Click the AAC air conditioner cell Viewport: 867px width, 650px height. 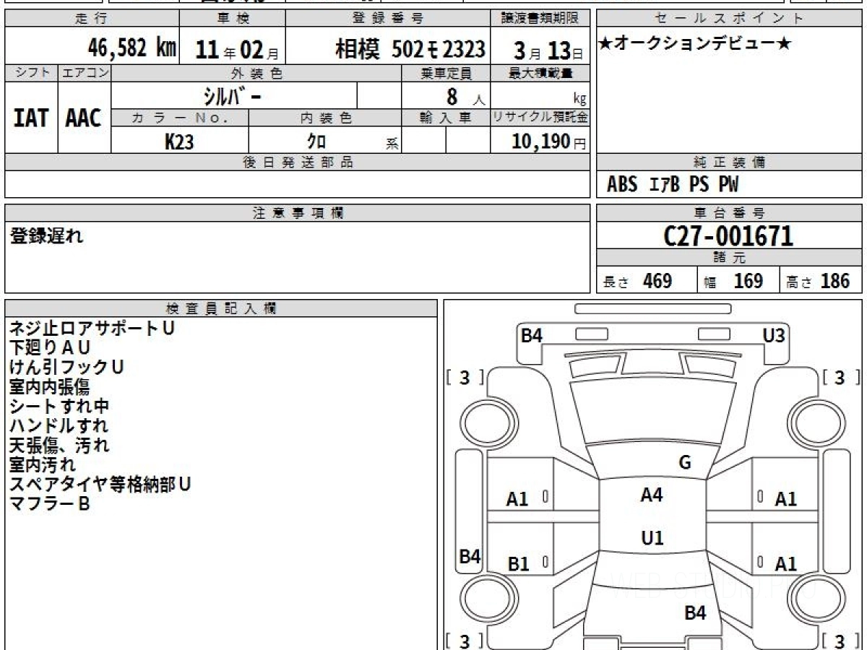84,118
